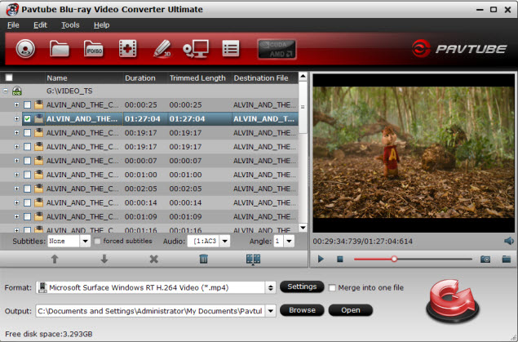Click the file list scrollbar up arrow
518x342 pixels.
click(303, 77)
